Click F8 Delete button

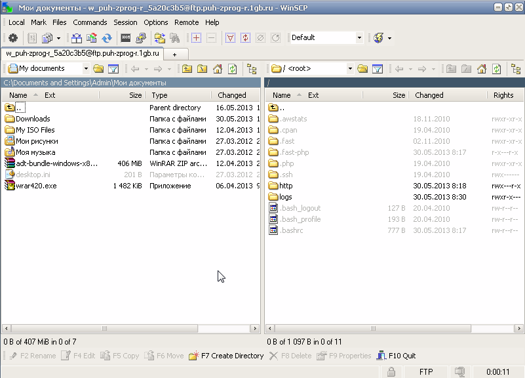(x=290, y=356)
